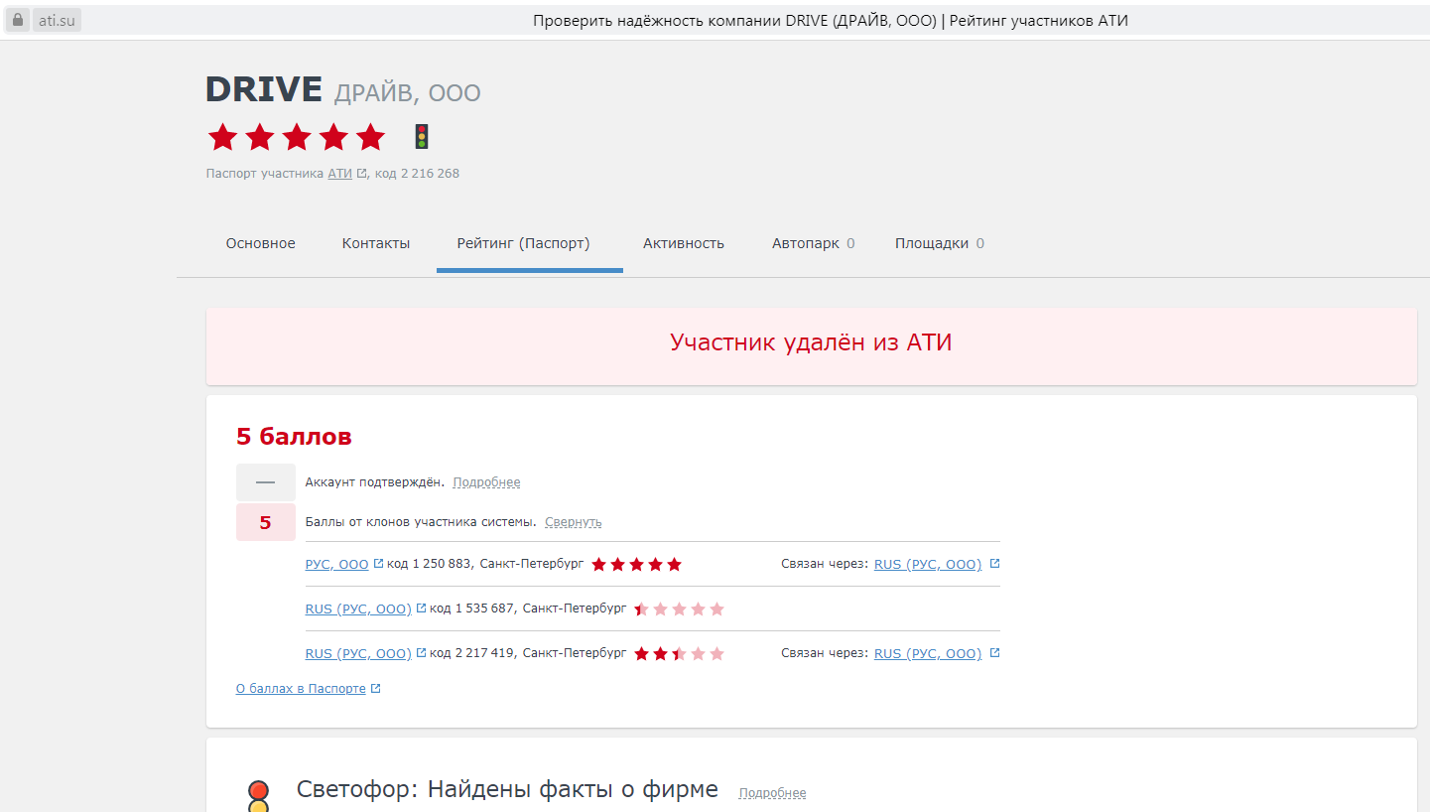The width and height of the screenshot is (1430, 812).
Task: Click the text код 2 216 268
Action: click(417, 174)
